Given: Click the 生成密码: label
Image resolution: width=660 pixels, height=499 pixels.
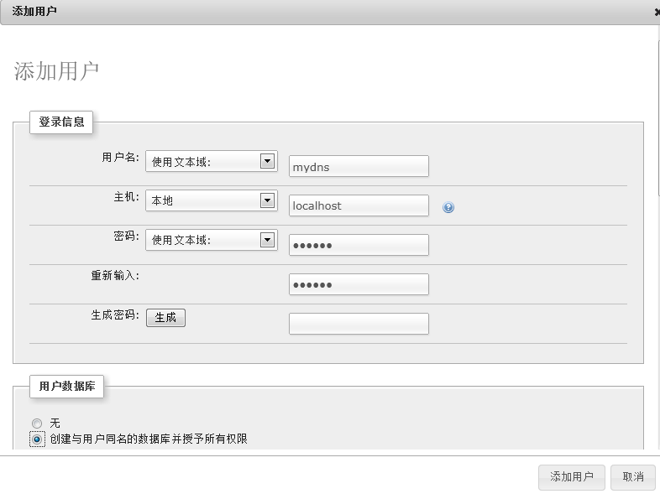Looking at the screenshot, I should [115, 314].
